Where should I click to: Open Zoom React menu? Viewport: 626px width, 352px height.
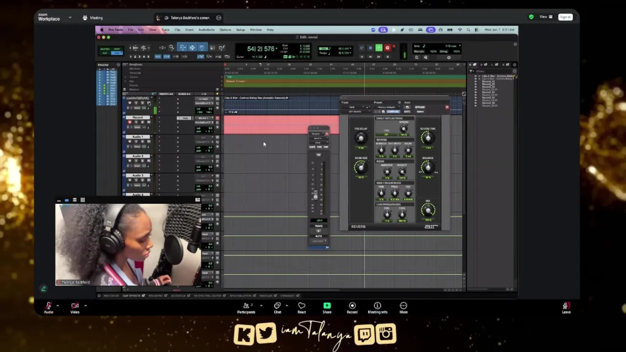coord(301,308)
